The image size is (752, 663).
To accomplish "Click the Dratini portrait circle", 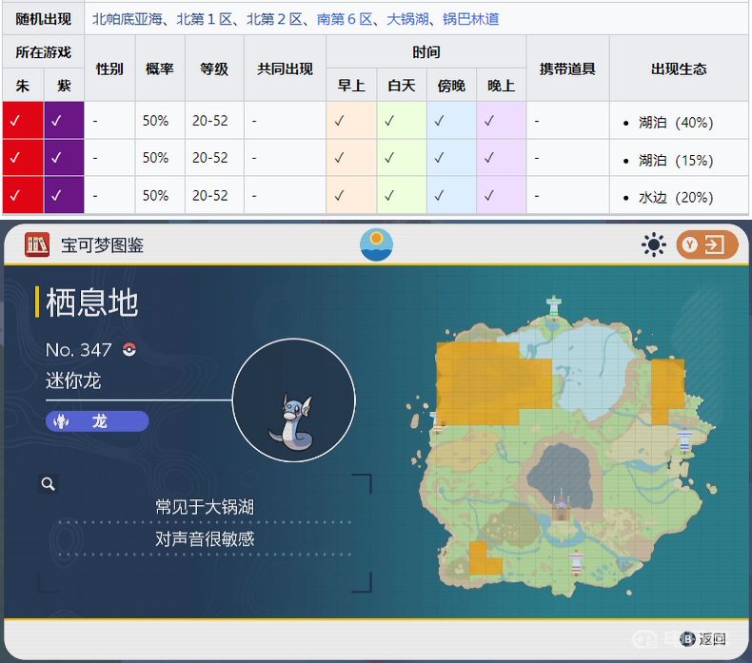I will [x=294, y=400].
